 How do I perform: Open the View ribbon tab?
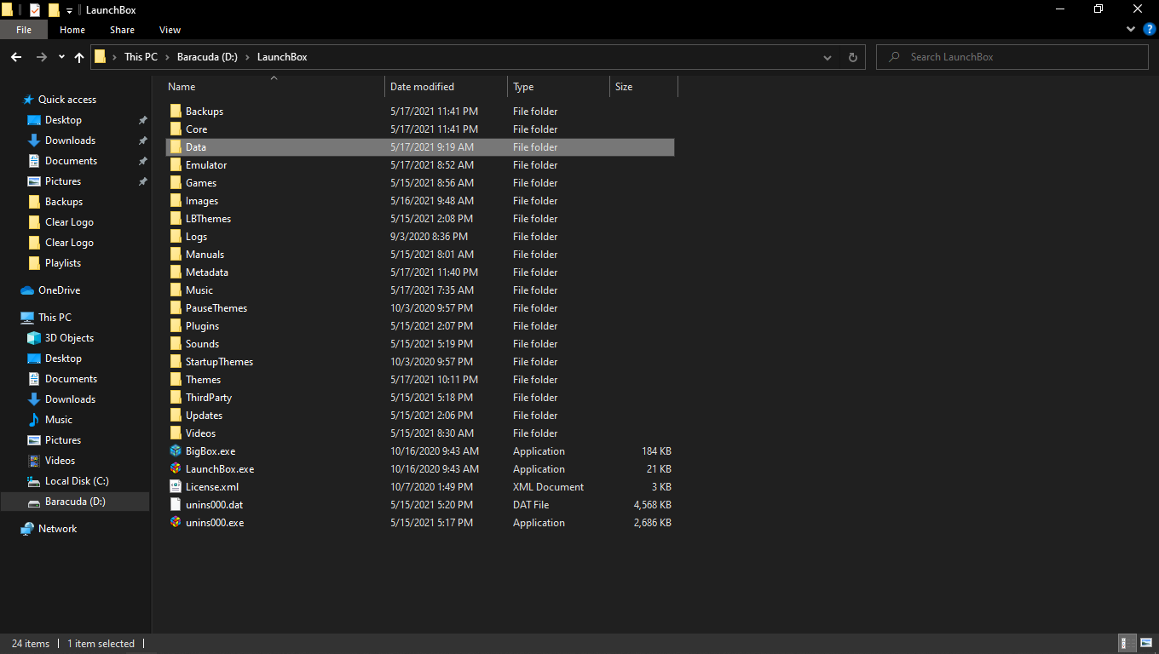[x=170, y=30]
